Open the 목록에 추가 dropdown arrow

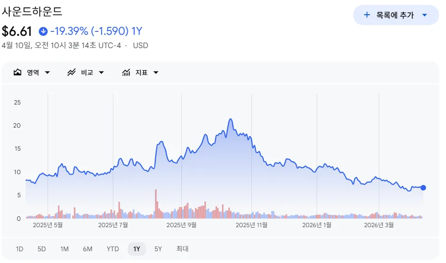click(x=424, y=15)
